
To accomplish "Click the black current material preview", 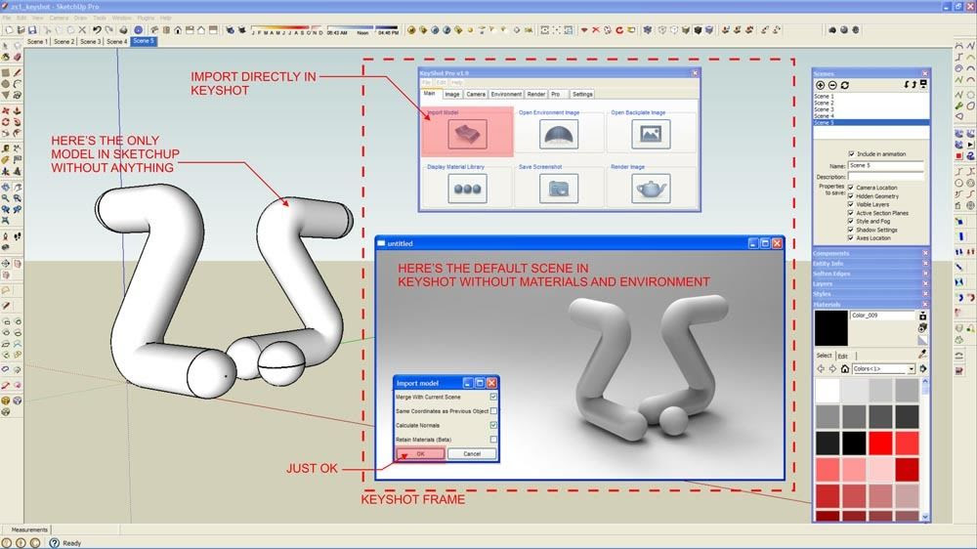I will point(831,328).
